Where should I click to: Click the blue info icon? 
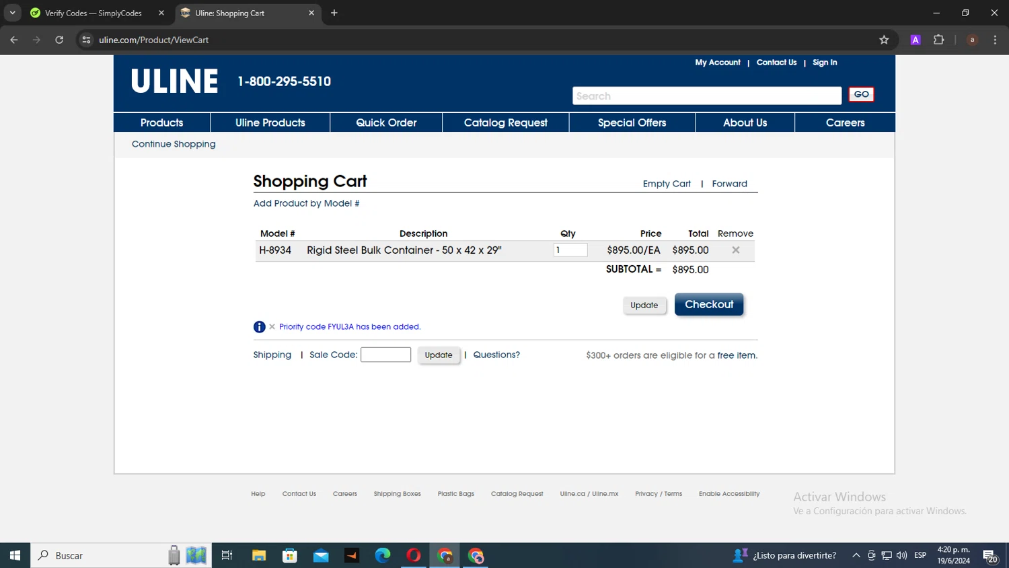259,327
